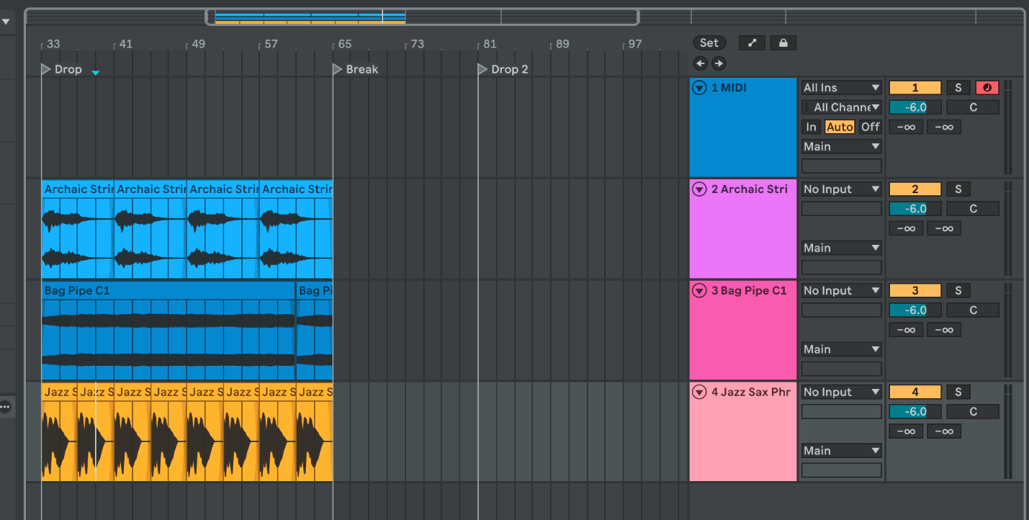Fold the 1 MIDI track
This screenshot has height=520, width=1029.
tap(698, 88)
